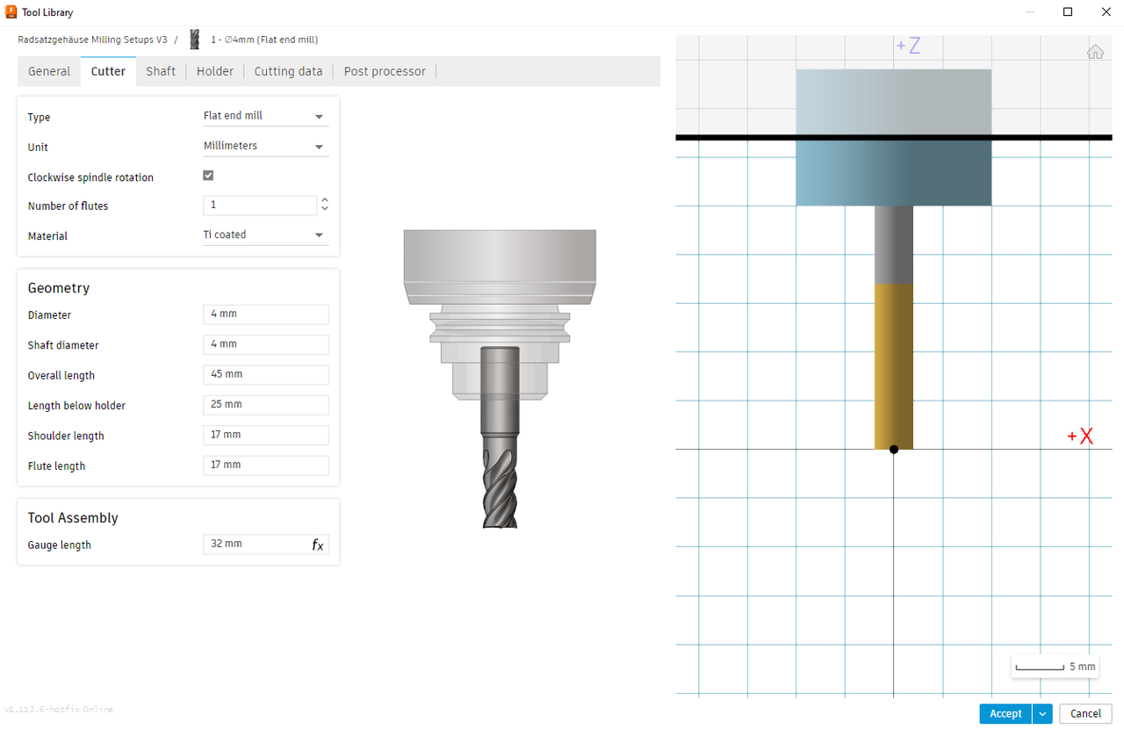Click the blue holder block in the diagram
Screen dimensions: 1124x729
click(x=894, y=138)
